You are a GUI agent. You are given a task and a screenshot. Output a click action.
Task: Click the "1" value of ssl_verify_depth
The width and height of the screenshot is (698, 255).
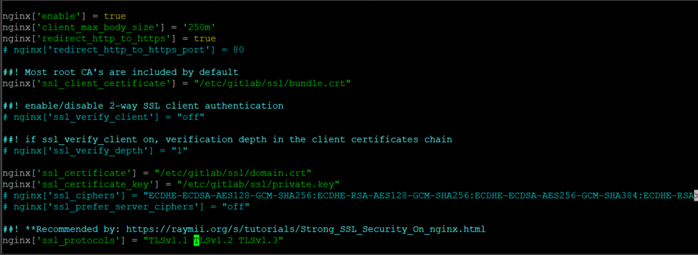click(x=179, y=151)
